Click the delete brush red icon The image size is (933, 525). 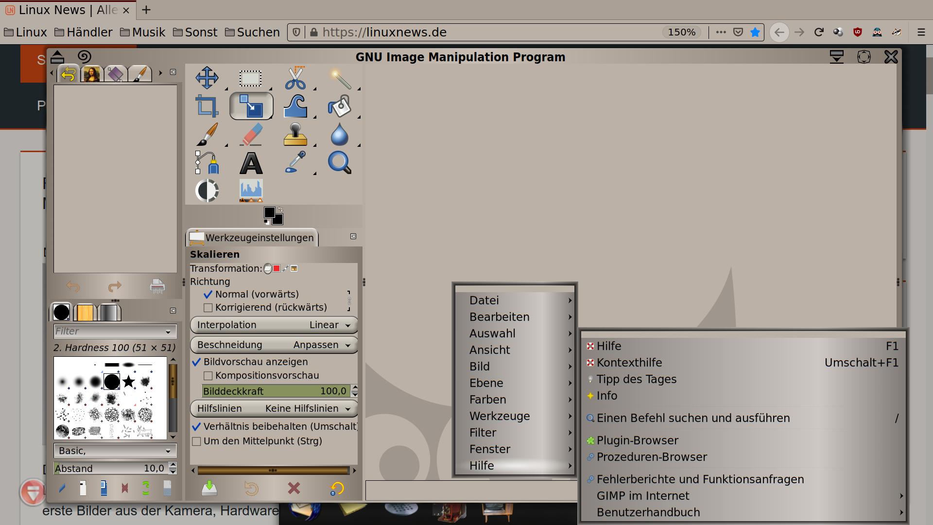(x=125, y=488)
